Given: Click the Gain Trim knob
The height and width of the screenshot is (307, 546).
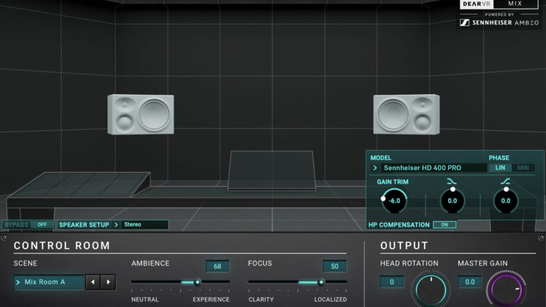Looking at the screenshot, I should [x=395, y=201].
